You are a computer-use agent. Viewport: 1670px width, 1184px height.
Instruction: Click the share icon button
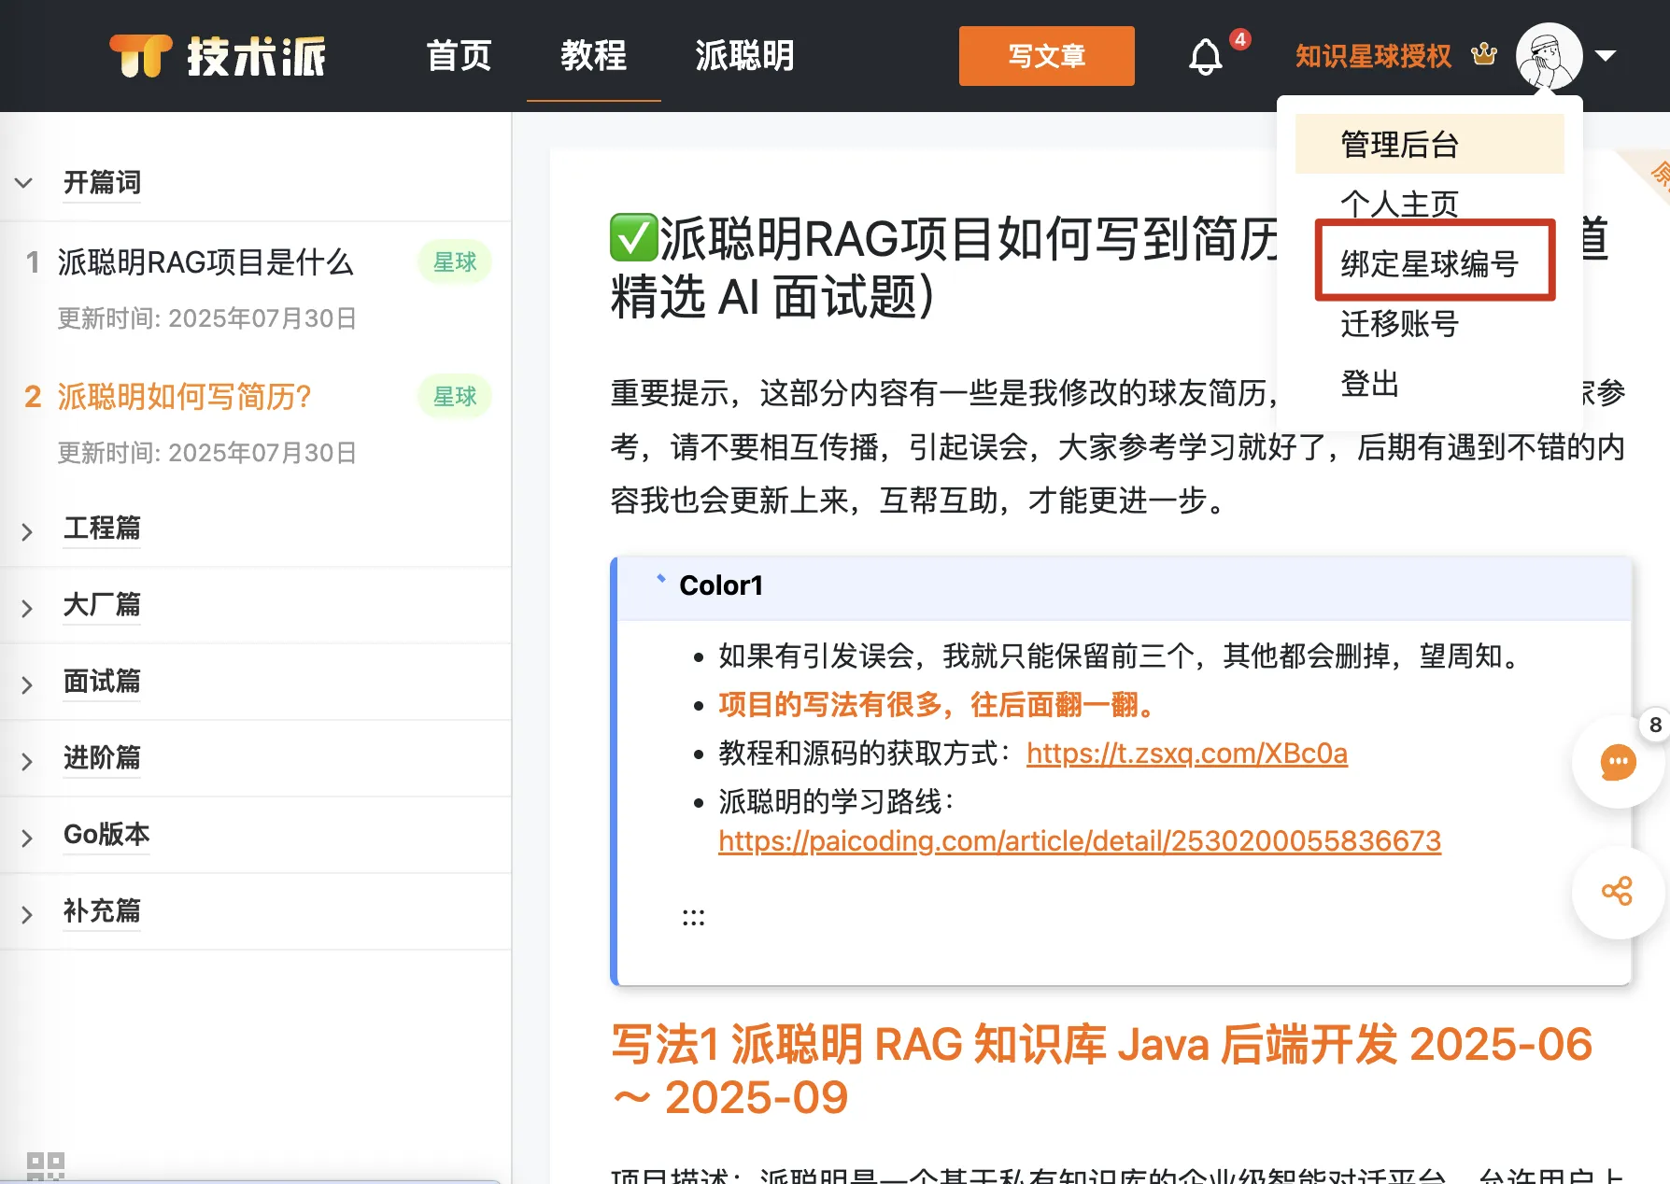click(x=1618, y=892)
